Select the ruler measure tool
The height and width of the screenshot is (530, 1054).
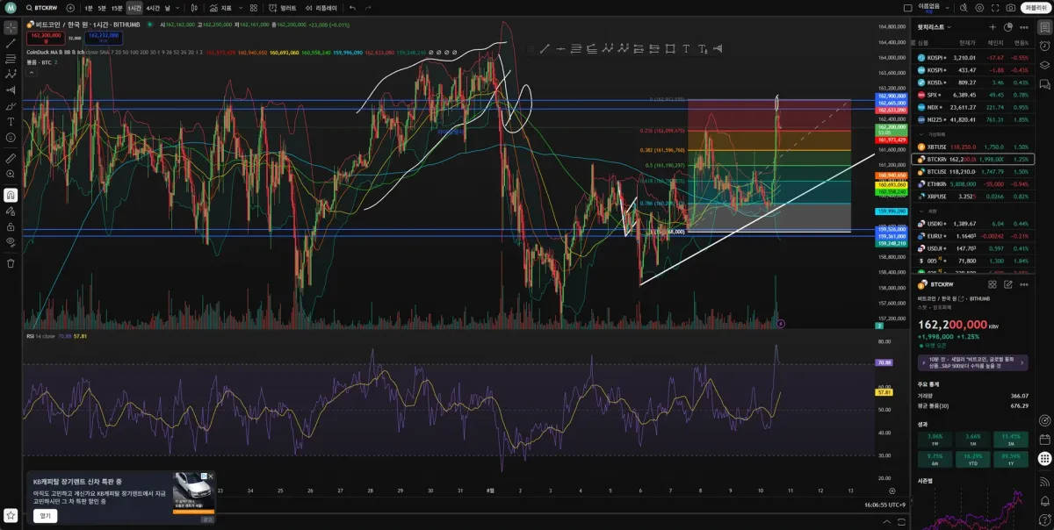(x=11, y=158)
